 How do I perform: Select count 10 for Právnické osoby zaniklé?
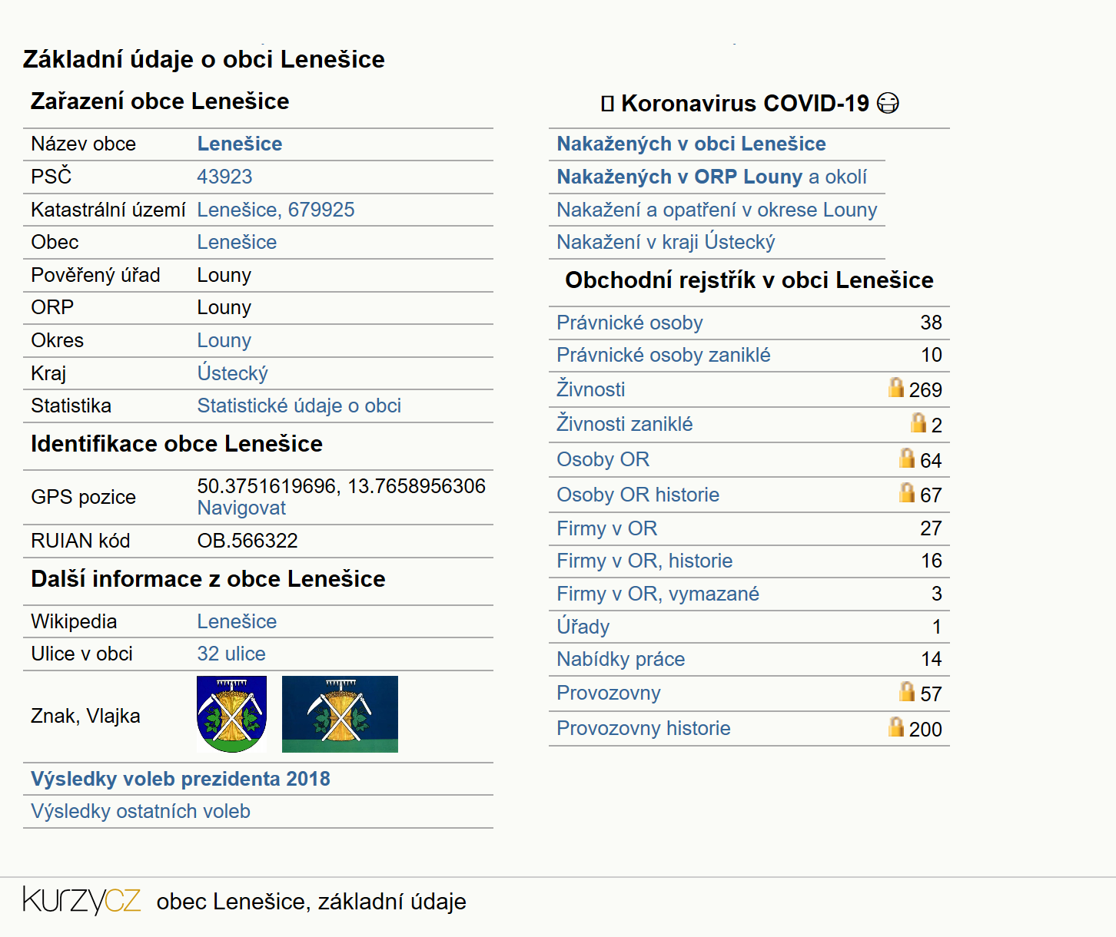point(932,355)
